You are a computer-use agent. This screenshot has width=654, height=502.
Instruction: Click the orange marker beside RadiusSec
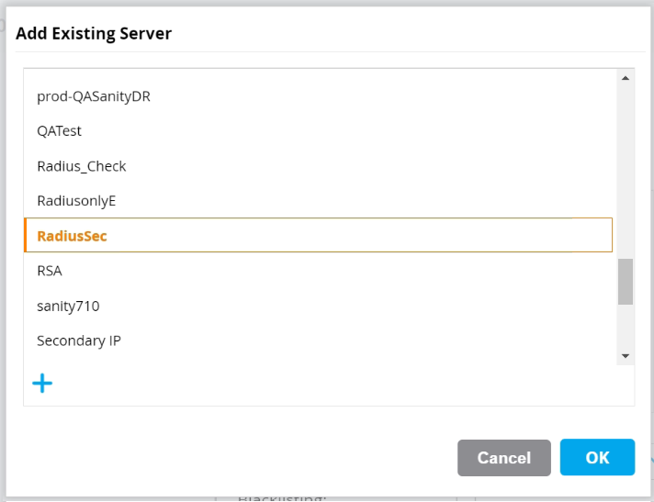[x=26, y=236]
